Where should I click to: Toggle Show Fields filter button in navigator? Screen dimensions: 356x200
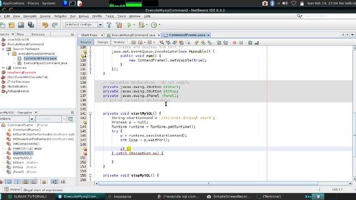pyautogui.click(x=9, y=182)
